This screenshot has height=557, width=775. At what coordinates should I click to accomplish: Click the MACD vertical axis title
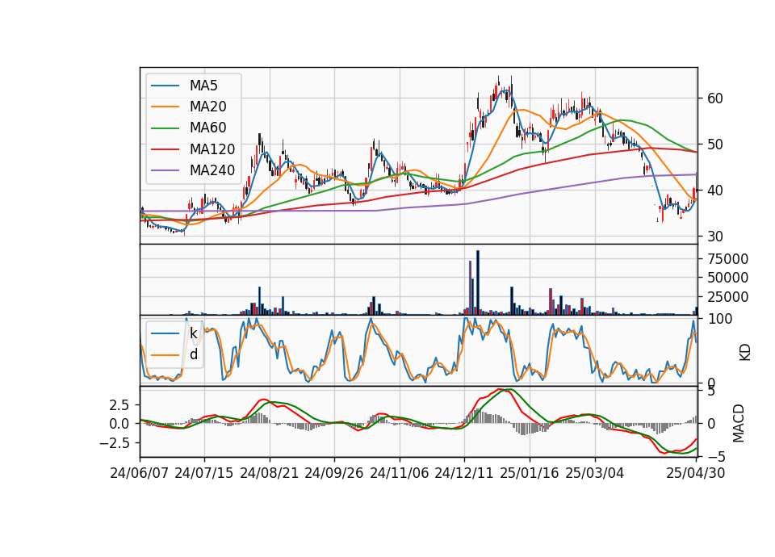coord(738,423)
